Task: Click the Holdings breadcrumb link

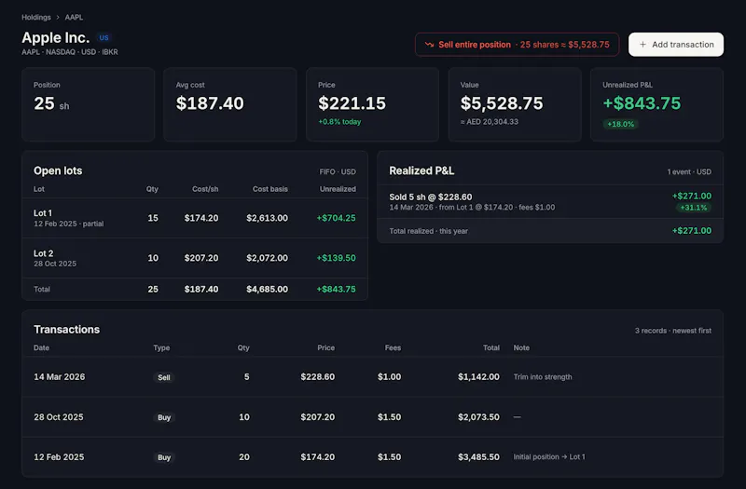Action: (x=36, y=17)
